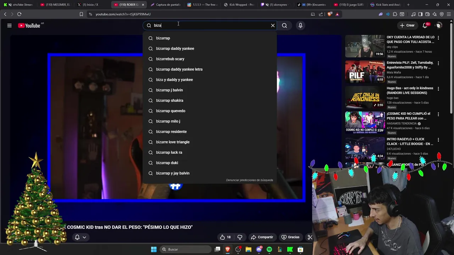Select 'bizarrap shakira' suggestion
Image resolution: width=454 pixels, height=255 pixels.
[209, 100]
